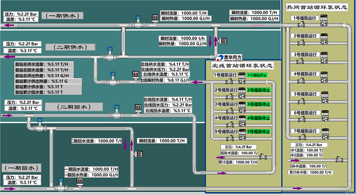Viewport: 356px width, 195px height.
Task: Click the green 5号泵停止 button
Action: click(x=259, y=131)
